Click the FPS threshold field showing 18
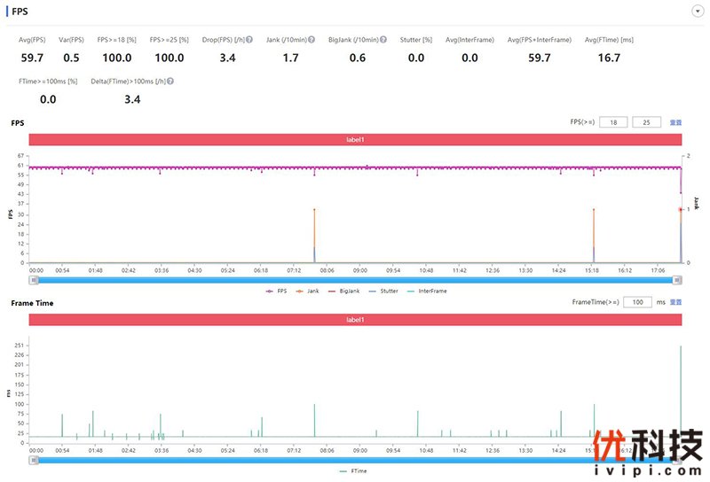The width and height of the screenshot is (710, 482). pyautogui.click(x=613, y=122)
